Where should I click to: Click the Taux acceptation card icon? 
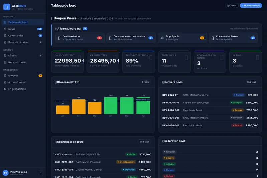[151, 58]
